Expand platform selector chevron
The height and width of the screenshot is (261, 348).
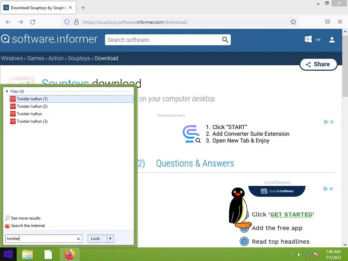[318, 40]
